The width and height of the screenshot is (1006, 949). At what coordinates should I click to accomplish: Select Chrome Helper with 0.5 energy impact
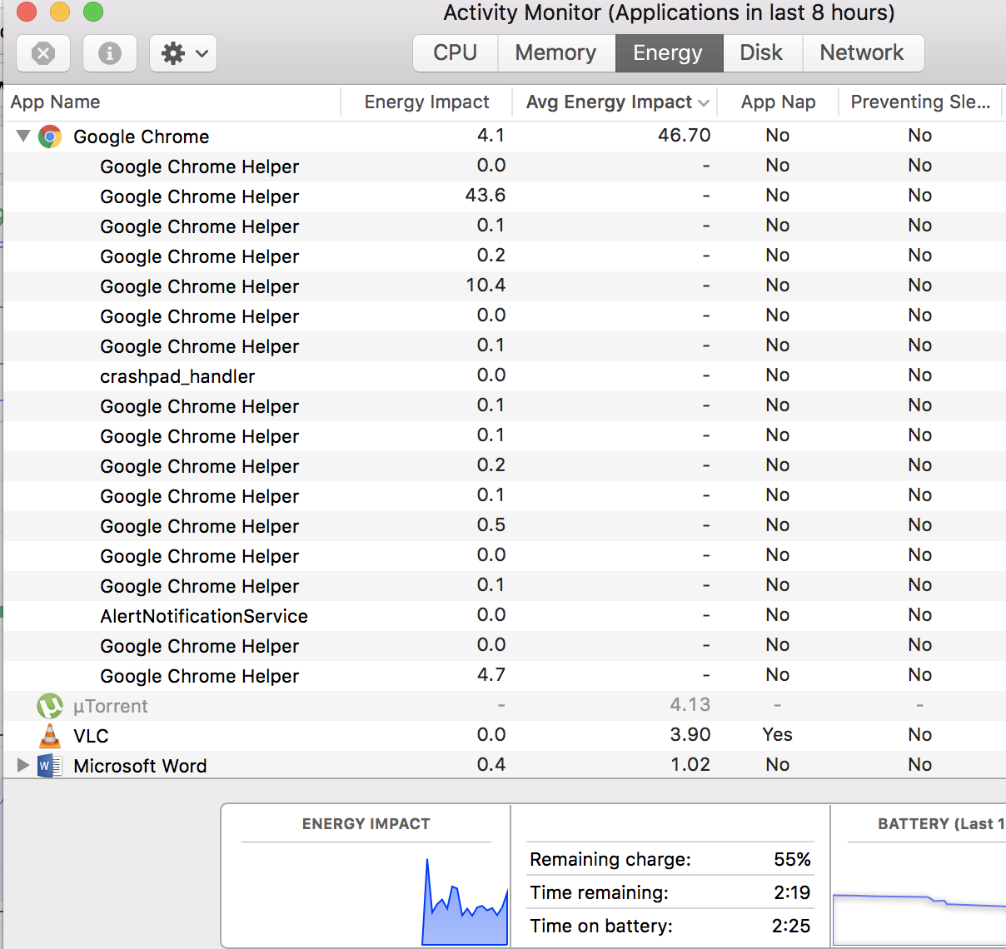tap(505, 526)
